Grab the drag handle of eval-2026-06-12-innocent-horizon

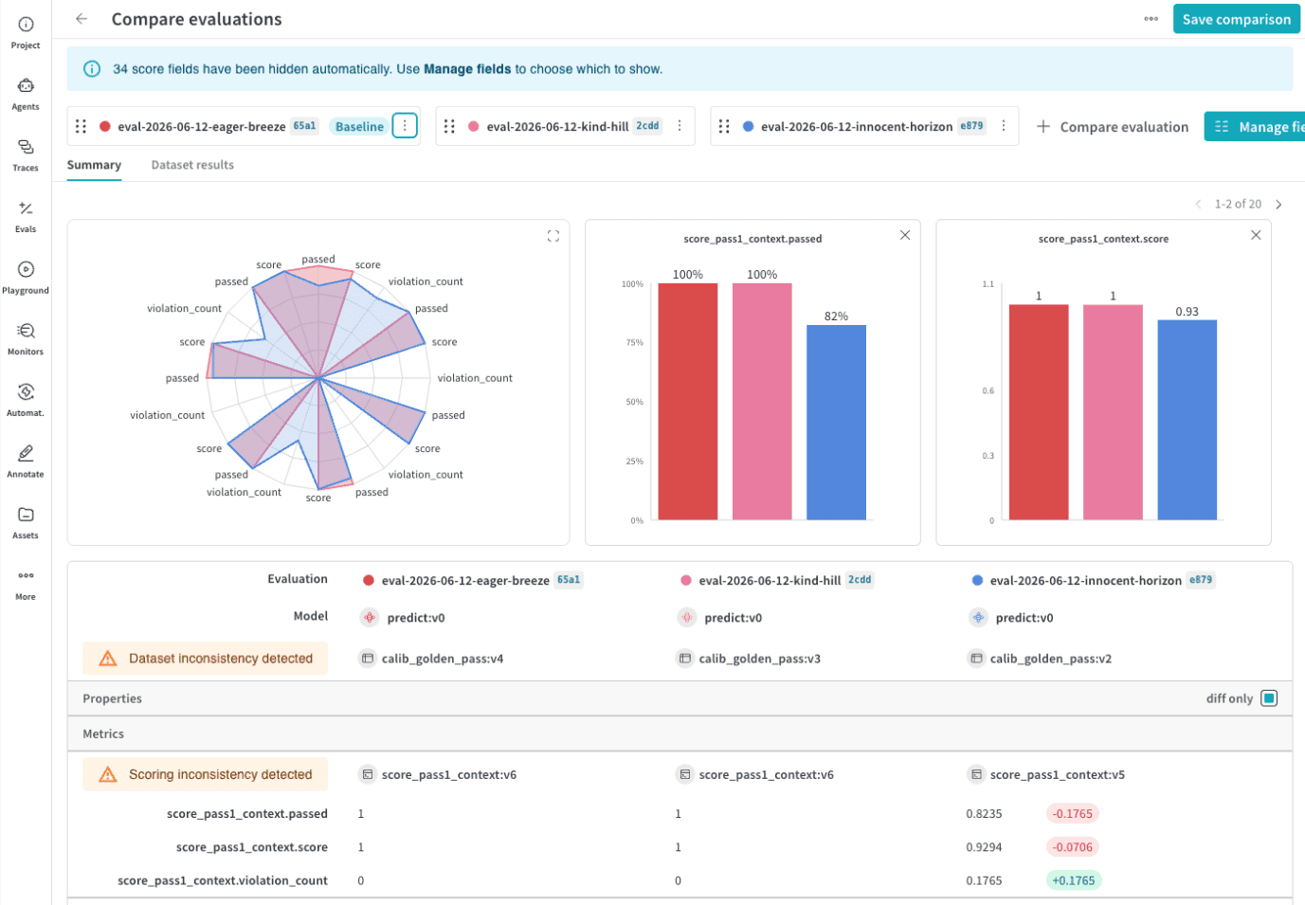coord(724,126)
